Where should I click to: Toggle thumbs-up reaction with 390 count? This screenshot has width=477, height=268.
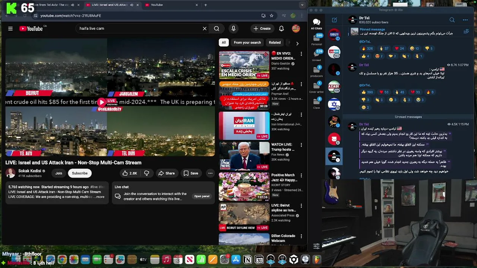(x=367, y=92)
